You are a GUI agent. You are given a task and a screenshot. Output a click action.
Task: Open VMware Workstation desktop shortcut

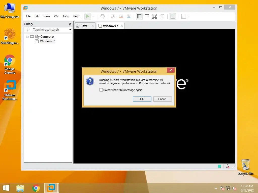click(x=10, y=90)
